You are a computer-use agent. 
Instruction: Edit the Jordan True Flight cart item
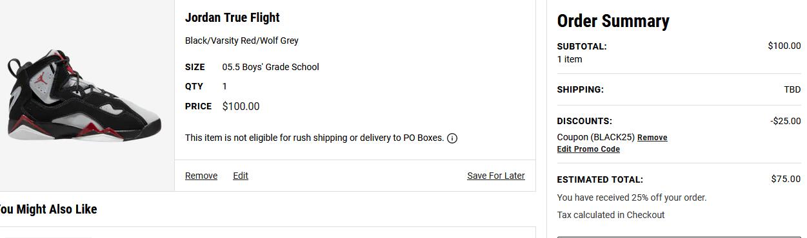pyautogui.click(x=241, y=176)
